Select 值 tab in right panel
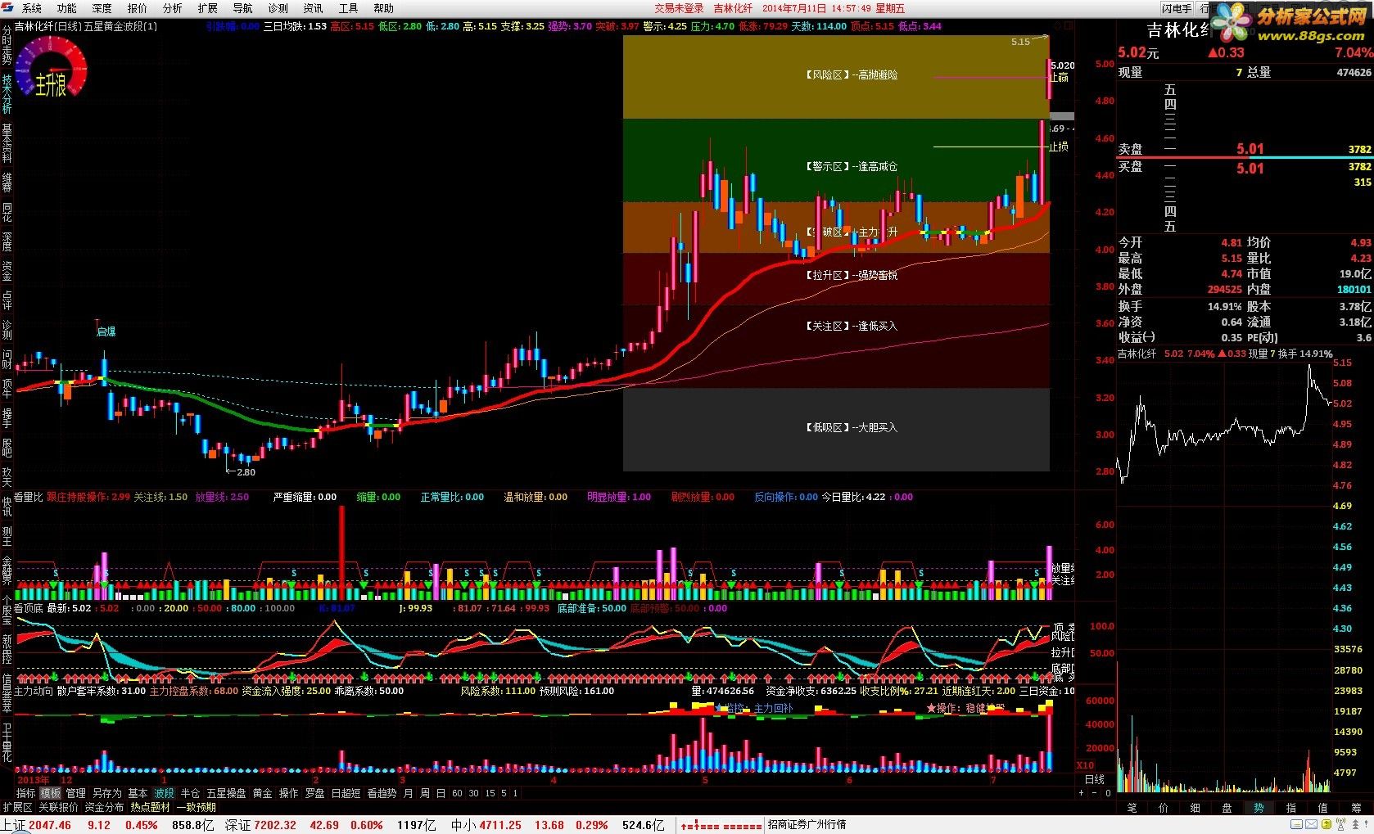This screenshot has height=834, width=1374. 1322,807
